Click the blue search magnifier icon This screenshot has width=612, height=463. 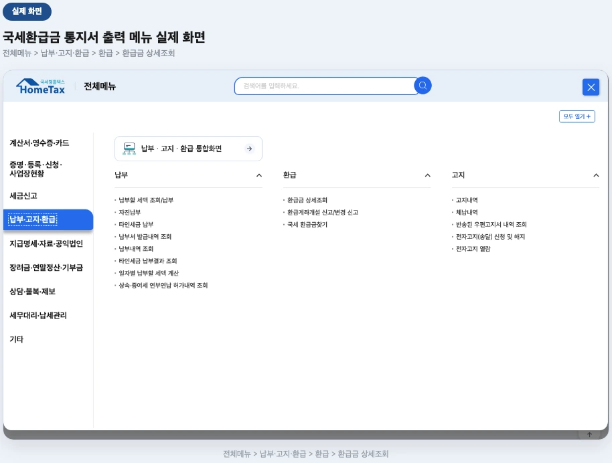(423, 86)
